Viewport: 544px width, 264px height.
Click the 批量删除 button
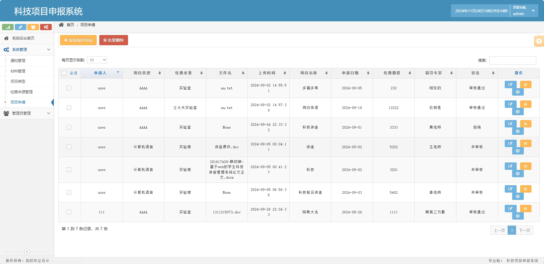114,40
